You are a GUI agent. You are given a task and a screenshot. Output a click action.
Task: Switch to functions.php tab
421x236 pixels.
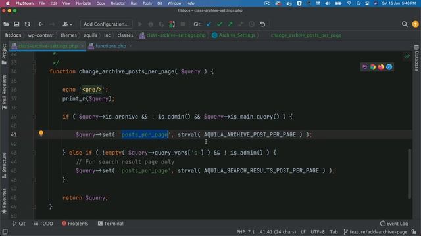tap(111, 46)
